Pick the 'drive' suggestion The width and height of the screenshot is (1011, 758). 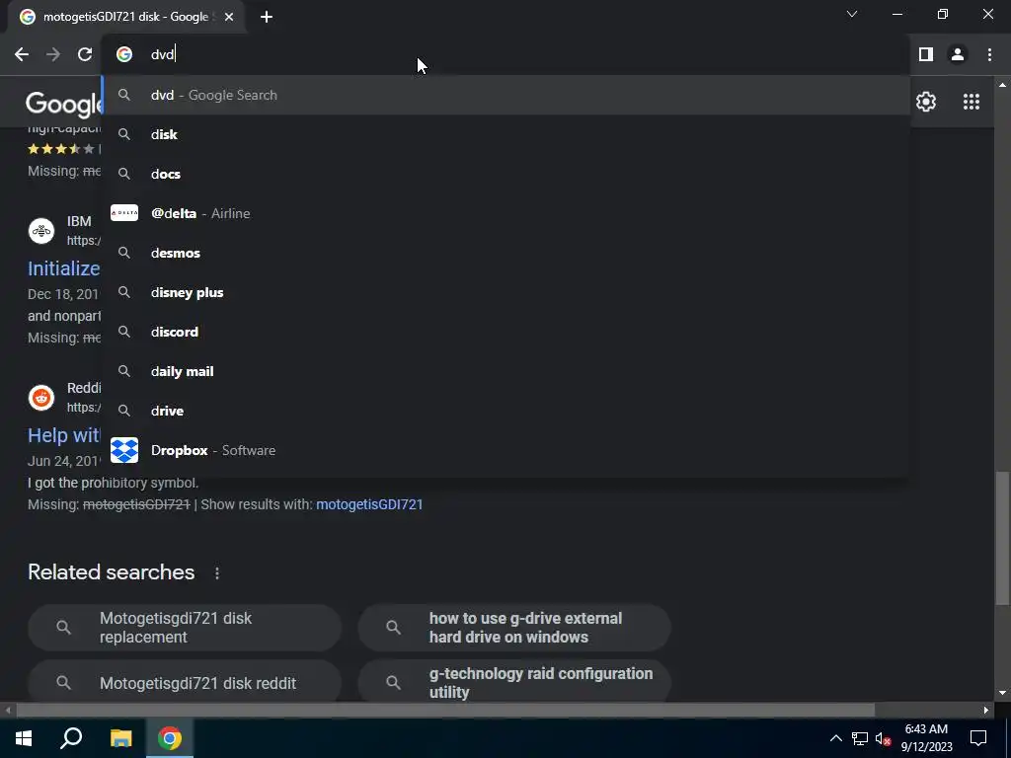coord(505,411)
